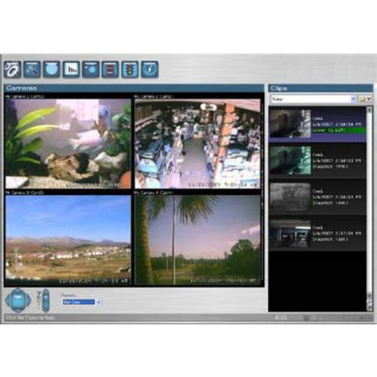This screenshot has width=377, height=377.
Task: Click the label above the palm tree camera feed
Action: click(154, 192)
